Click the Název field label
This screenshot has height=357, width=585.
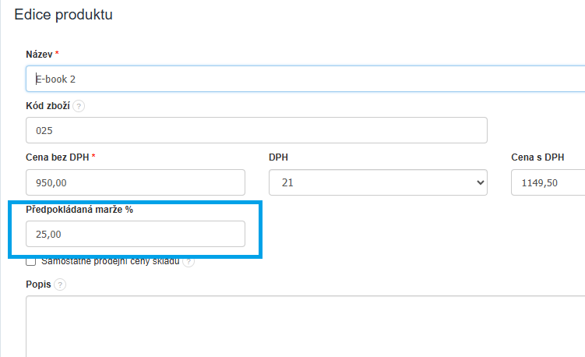point(39,54)
